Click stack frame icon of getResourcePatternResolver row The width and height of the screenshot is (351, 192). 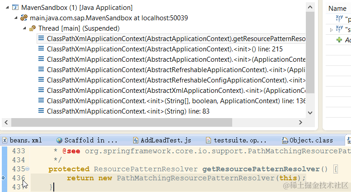point(41,38)
